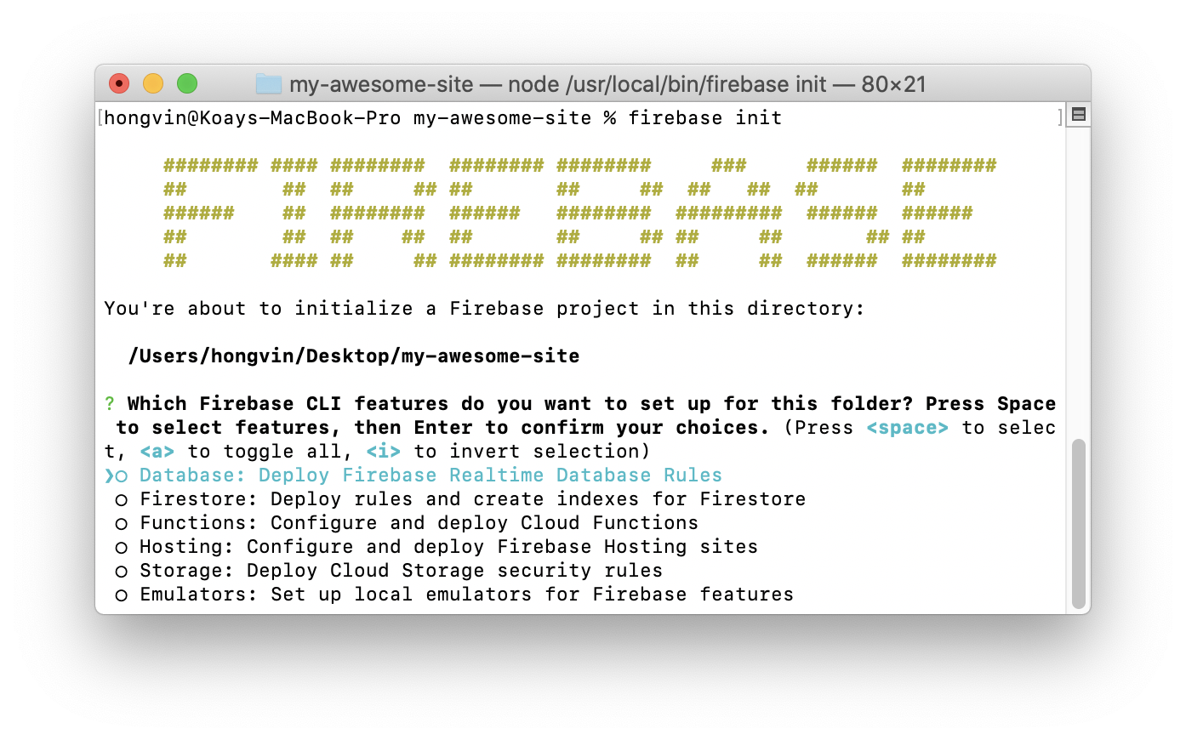Click the split pane icon
The image size is (1186, 740).
[x=1078, y=115]
